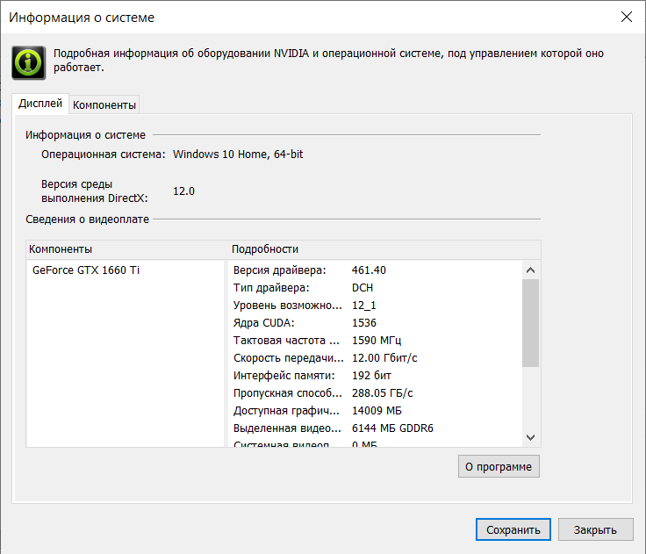Select the Скорость передачи... row

(x=375, y=358)
